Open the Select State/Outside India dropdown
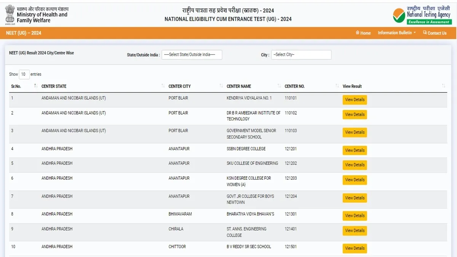Viewport: 457px width, 257px height. click(x=192, y=55)
